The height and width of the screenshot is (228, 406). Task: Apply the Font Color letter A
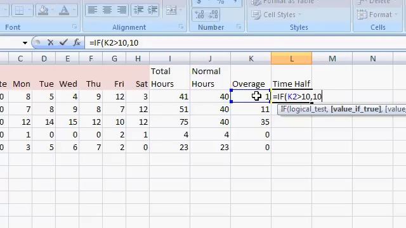(63, 10)
